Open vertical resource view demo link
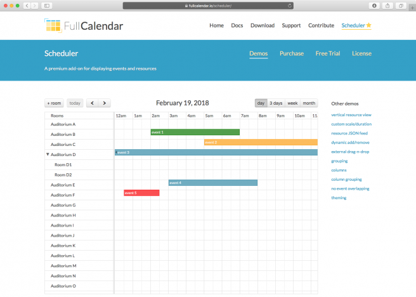The width and height of the screenshot is (416, 297). 351,115
